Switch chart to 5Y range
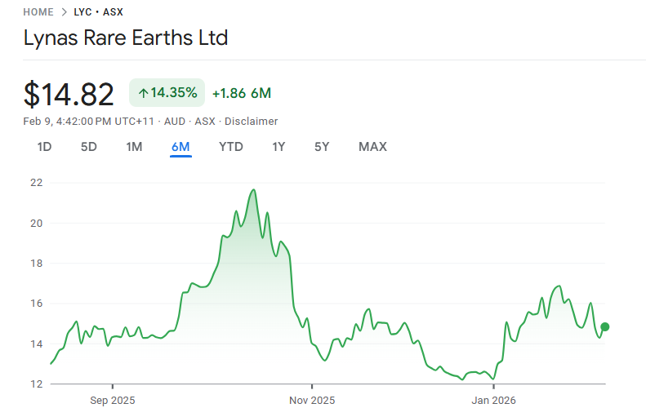 [x=322, y=147]
